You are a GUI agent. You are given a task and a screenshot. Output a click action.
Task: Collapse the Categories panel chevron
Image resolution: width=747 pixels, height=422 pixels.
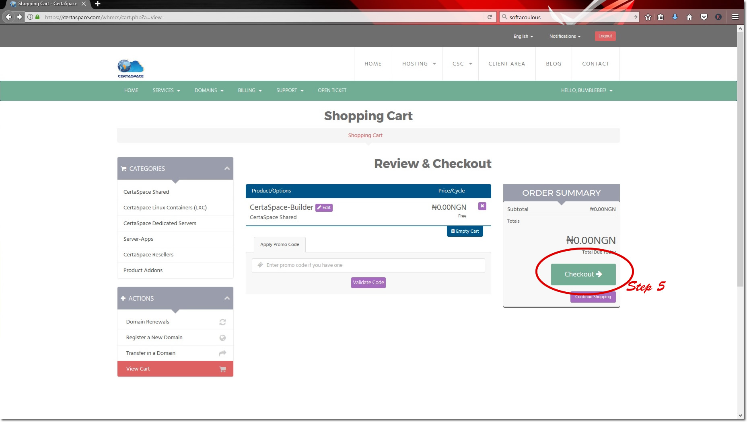point(227,168)
